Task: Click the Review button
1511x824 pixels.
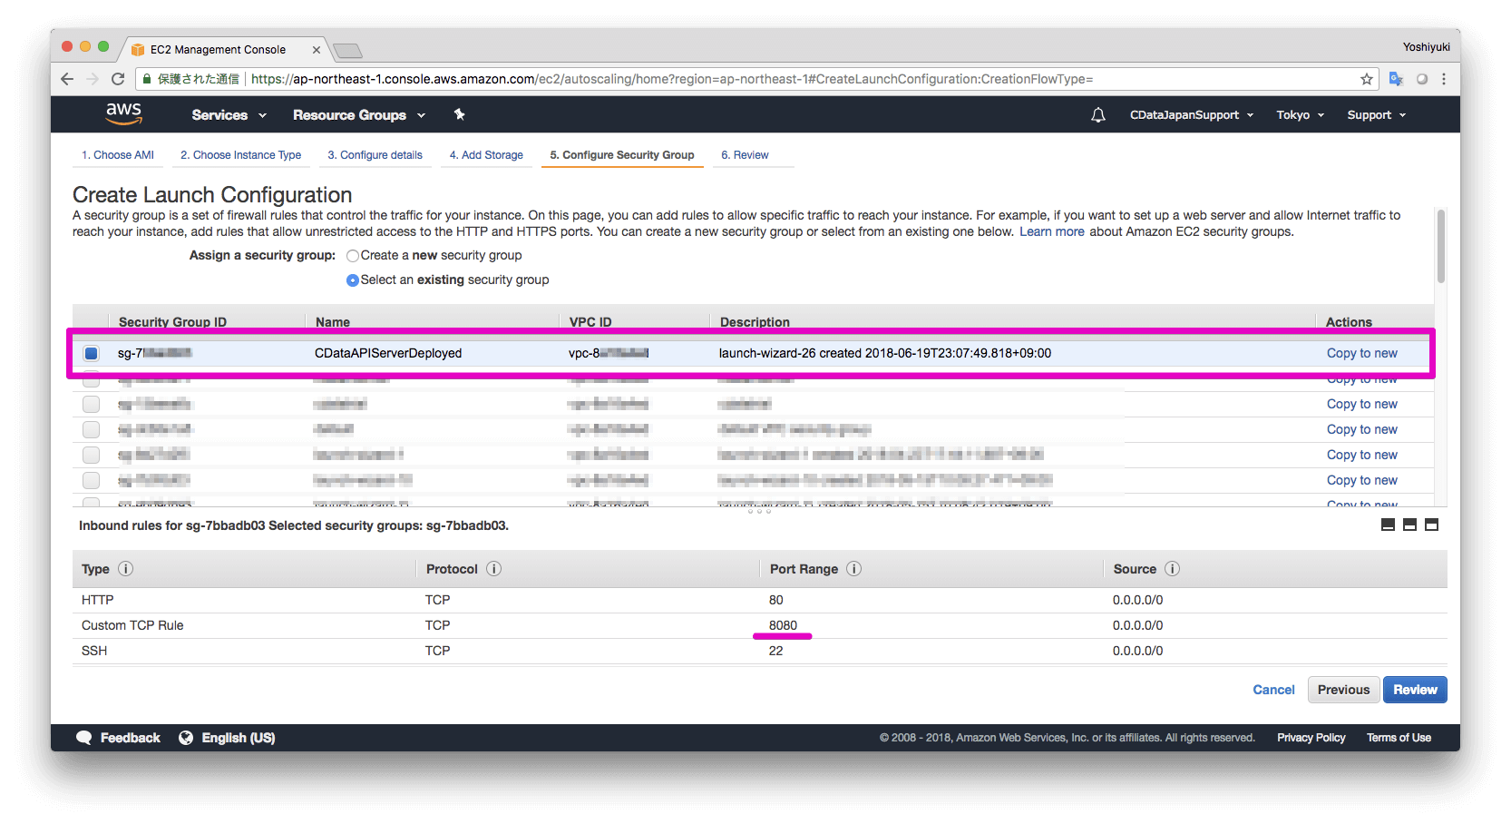Action: tap(1415, 690)
